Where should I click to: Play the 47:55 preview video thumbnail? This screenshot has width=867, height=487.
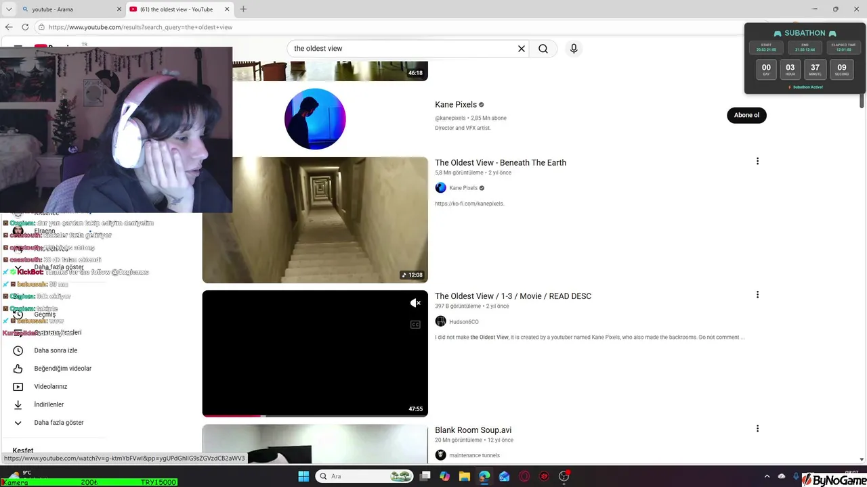315,353
